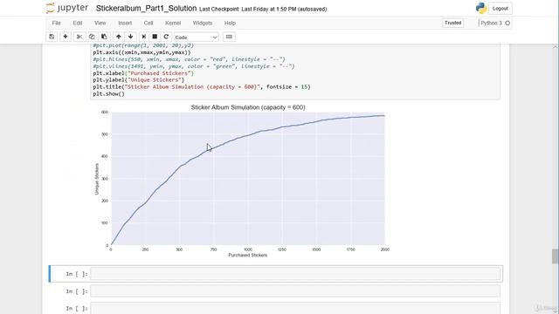
Task: Save the notebook with the floppy disk icon
Action: pos(52,37)
